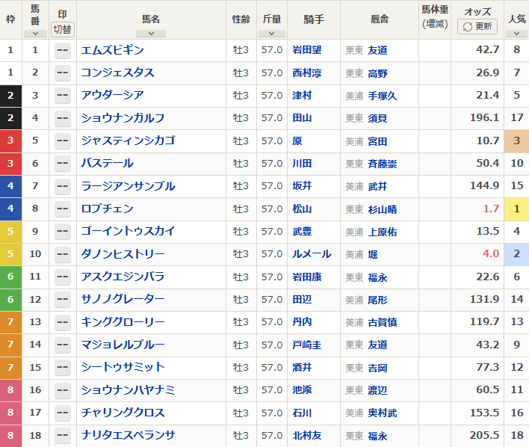Open horse page ジャスティンシカゴ
Screen dimensions: 529x447
(129, 141)
